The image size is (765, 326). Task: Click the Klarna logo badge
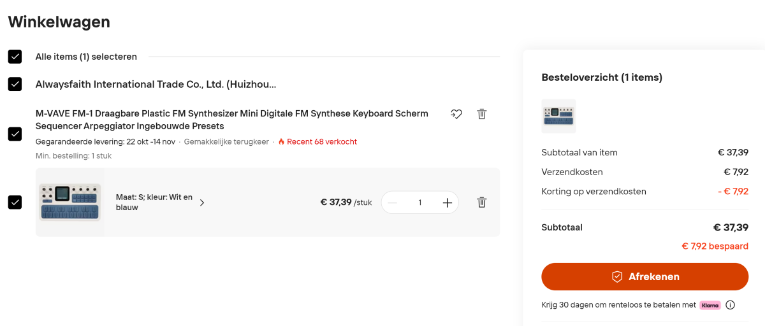[x=710, y=305]
